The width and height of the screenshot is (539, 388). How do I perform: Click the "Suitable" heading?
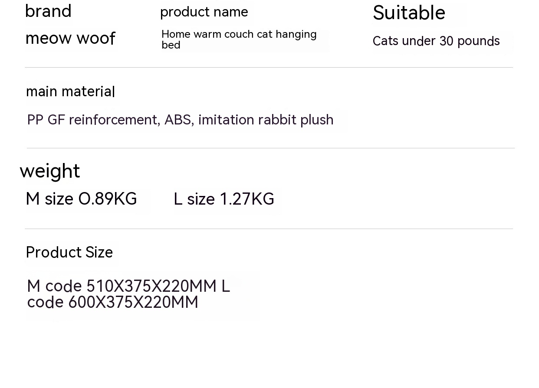[409, 13]
